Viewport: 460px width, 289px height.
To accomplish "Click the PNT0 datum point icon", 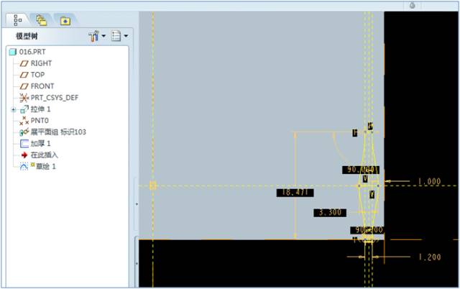I will 24,121.
